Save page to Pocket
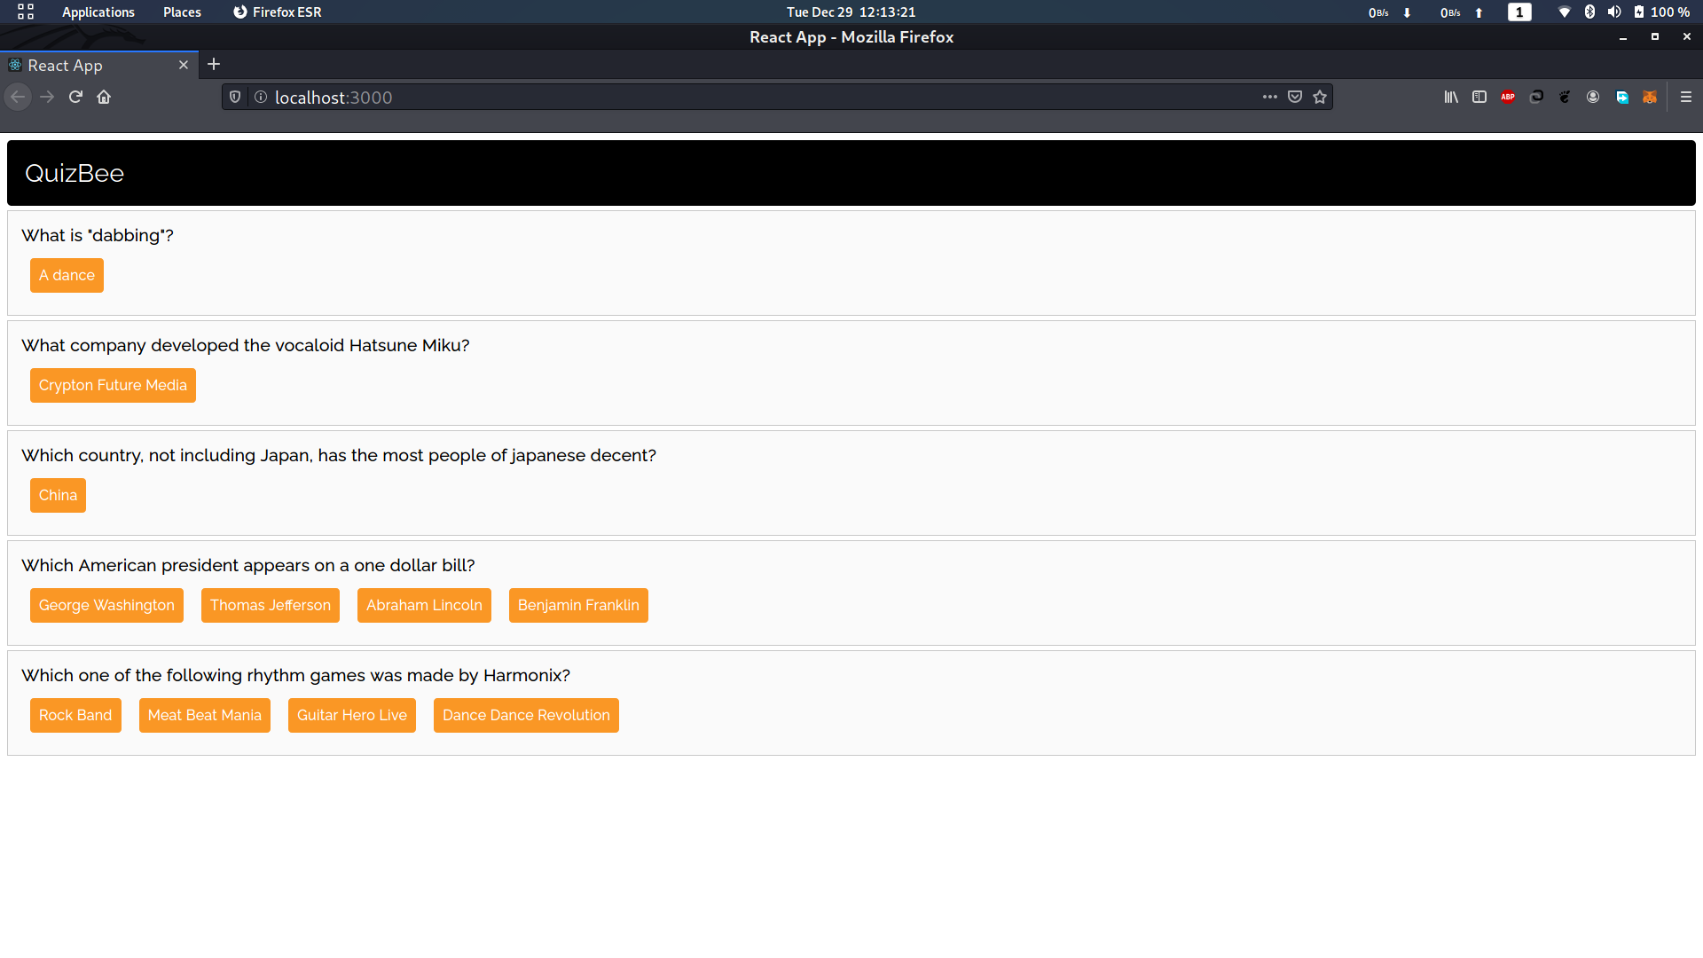The height and width of the screenshot is (958, 1703). 1295,98
